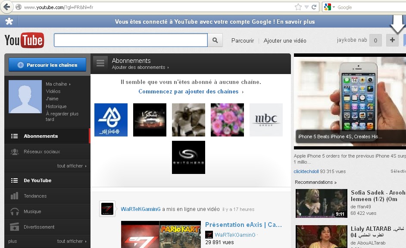Click the feed menu icon beside Abonnements header
This screenshot has width=406, height=248.
click(100, 63)
